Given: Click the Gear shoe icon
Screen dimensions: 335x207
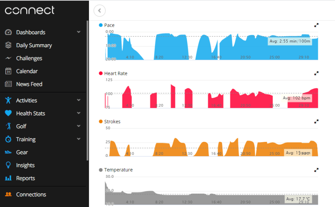Looking at the screenshot, I should [8, 152].
